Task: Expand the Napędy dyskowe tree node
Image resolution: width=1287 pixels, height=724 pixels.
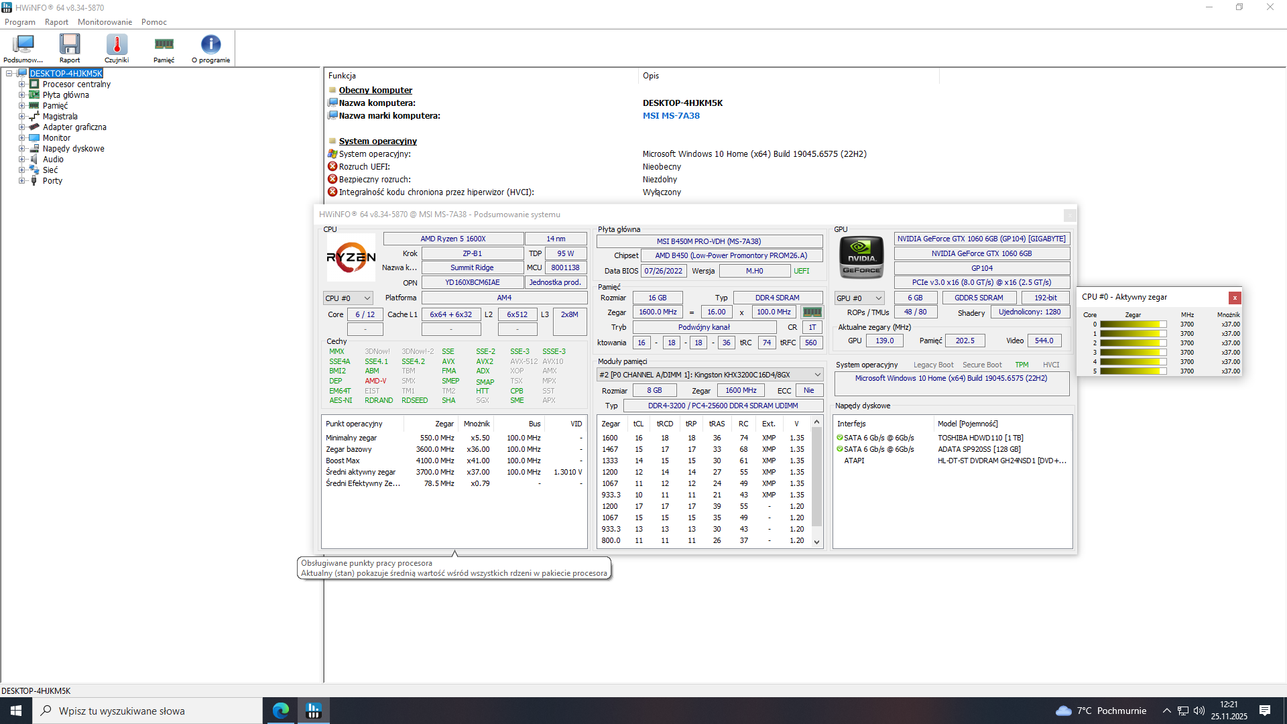Action: (21, 149)
